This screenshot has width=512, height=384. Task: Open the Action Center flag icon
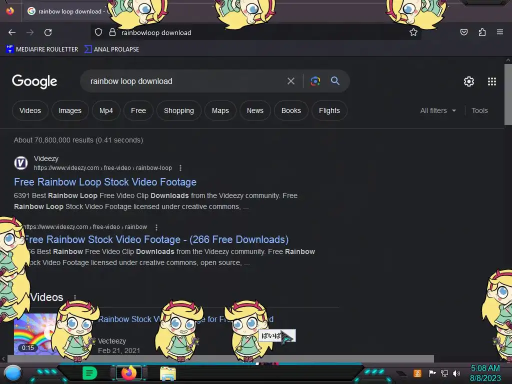pos(432,373)
